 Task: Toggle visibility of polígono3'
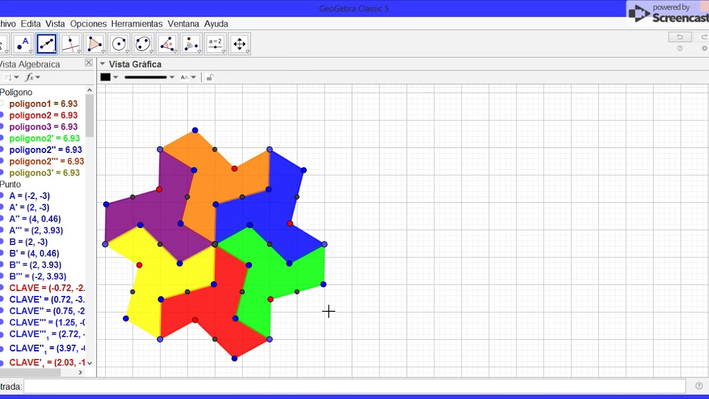pyautogui.click(x=2, y=173)
